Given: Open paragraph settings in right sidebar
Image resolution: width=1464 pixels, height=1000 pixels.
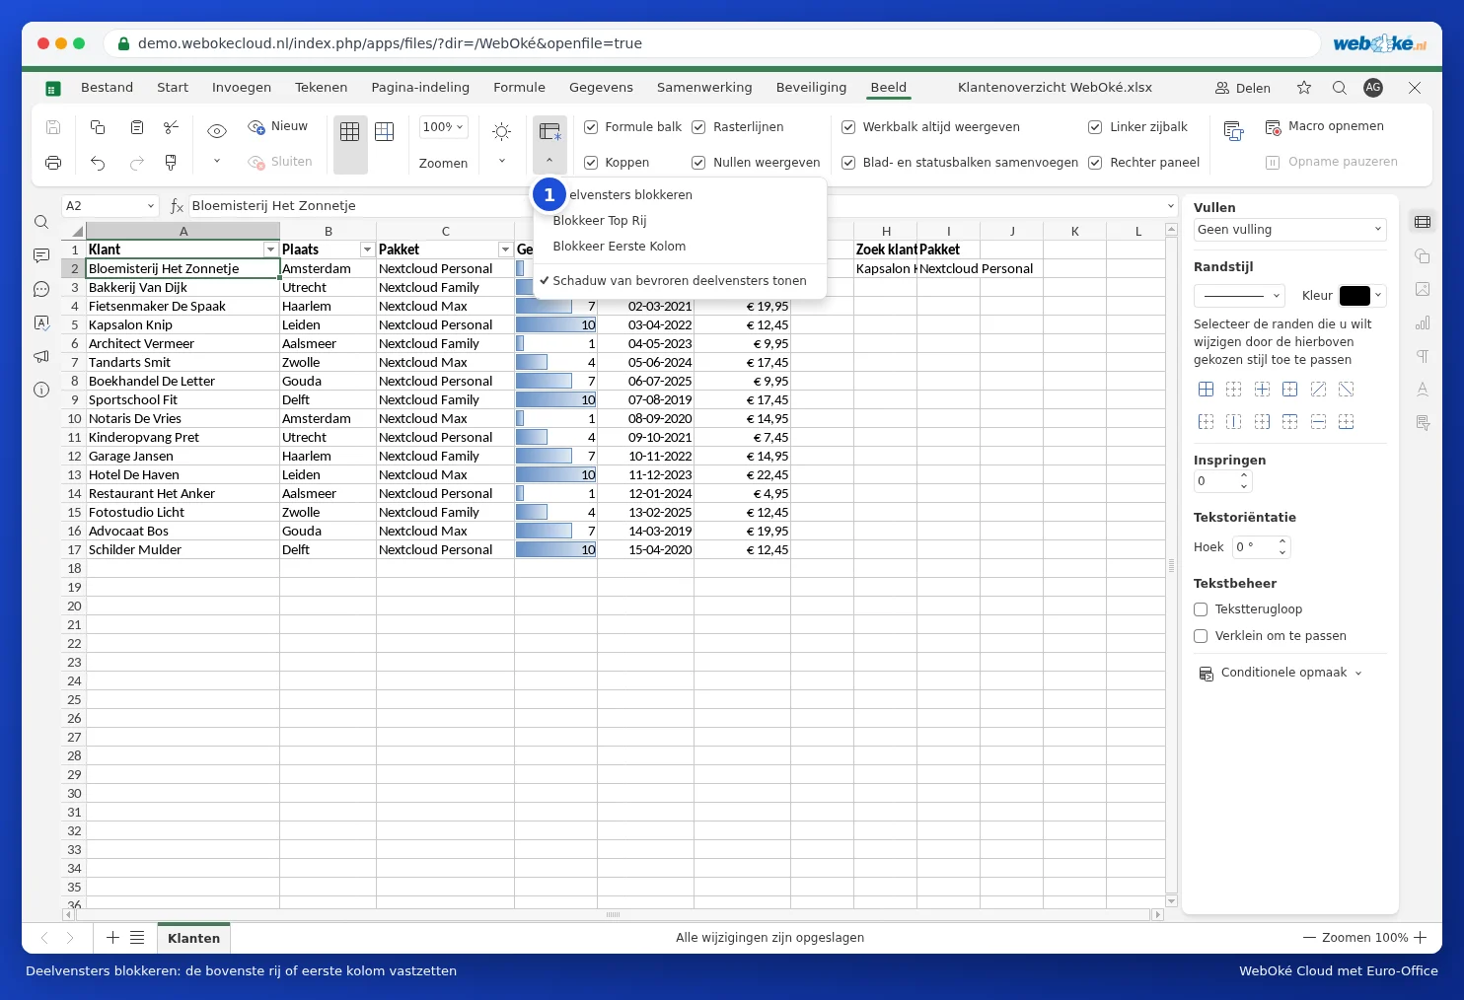Looking at the screenshot, I should [x=1423, y=356].
